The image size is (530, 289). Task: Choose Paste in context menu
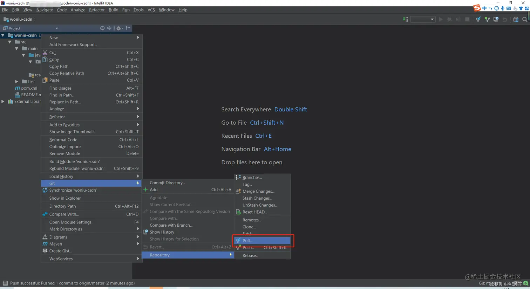[92, 80]
